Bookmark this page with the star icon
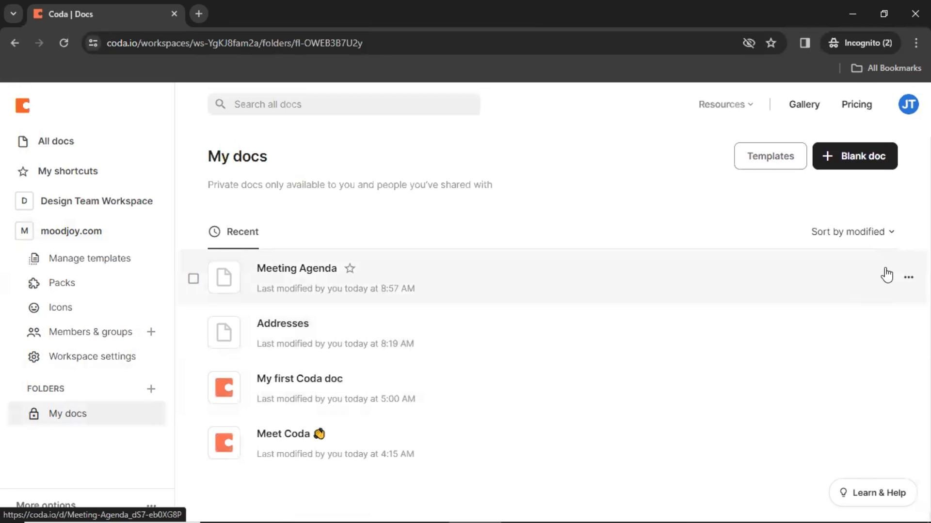This screenshot has width=931, height=523. point(770,43)
